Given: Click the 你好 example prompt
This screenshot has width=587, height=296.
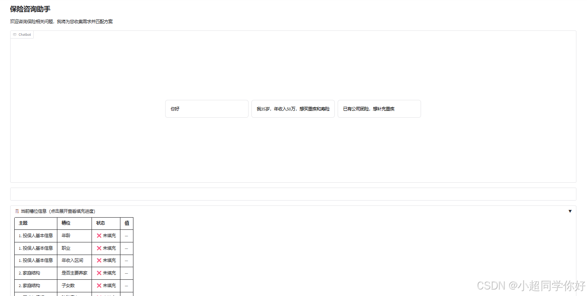Looking at the screenshot, I should coord(207,108).
